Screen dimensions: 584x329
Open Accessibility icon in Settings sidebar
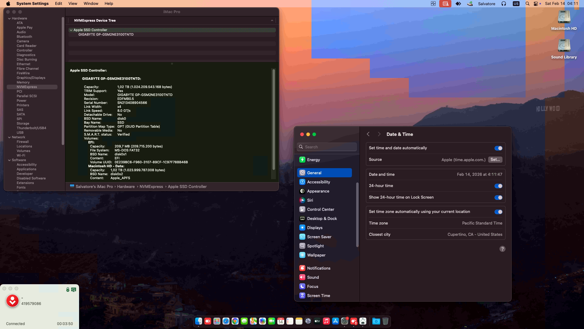[x=302, y=182]
